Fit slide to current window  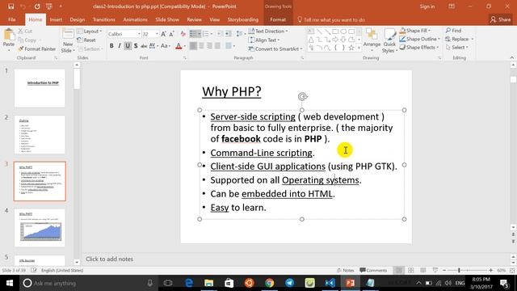(x=512, y=270)
